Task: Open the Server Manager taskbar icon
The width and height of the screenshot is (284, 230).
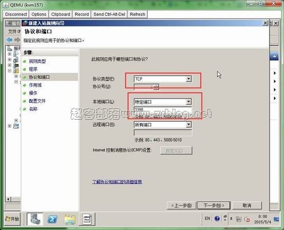Action: pos(35,219)
